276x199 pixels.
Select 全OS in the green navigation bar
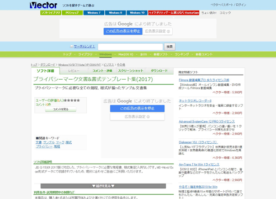click(144, 54)
